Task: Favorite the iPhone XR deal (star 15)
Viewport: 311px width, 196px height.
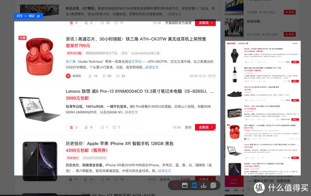Action: point(105,180)
